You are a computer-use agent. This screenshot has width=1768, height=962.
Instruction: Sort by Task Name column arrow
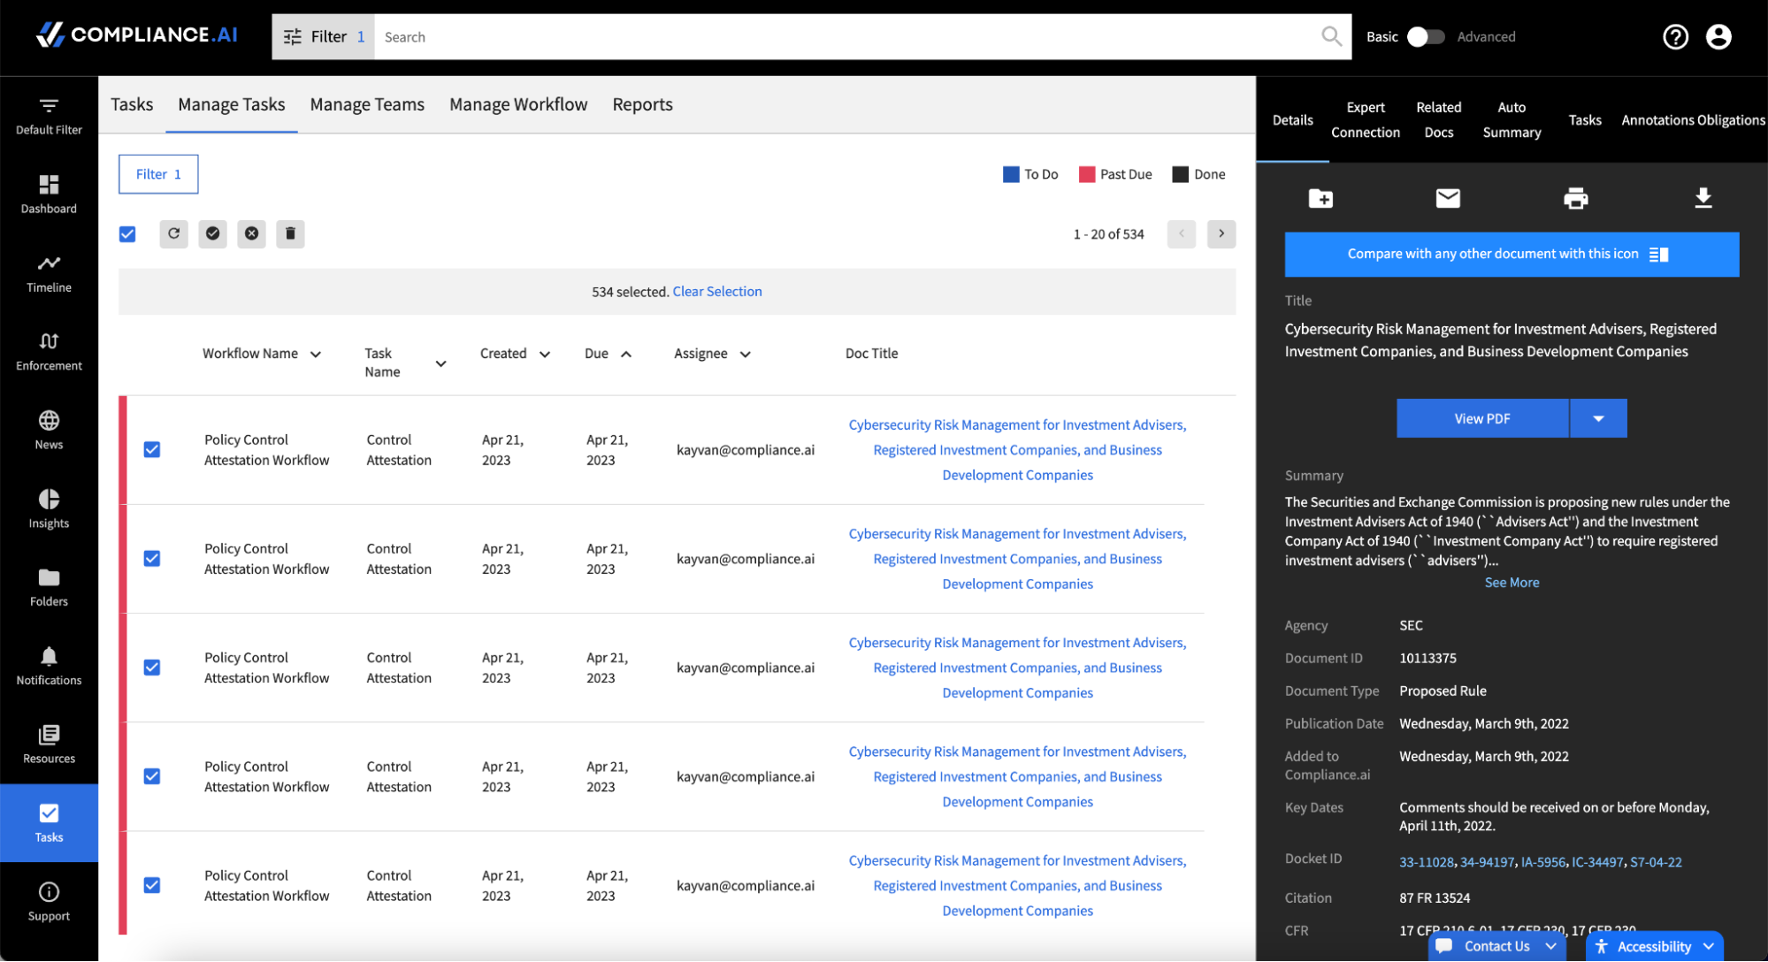[440, 363]
